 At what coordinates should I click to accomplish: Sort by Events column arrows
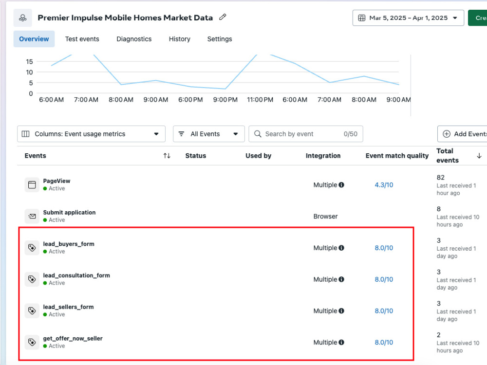coord(167,156)
